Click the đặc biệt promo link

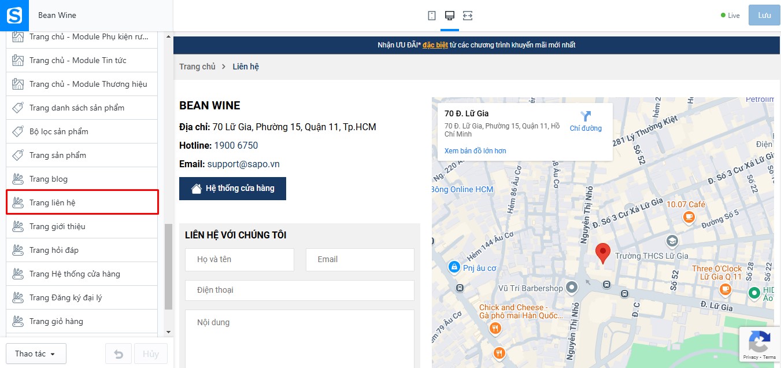coord(435,45)
